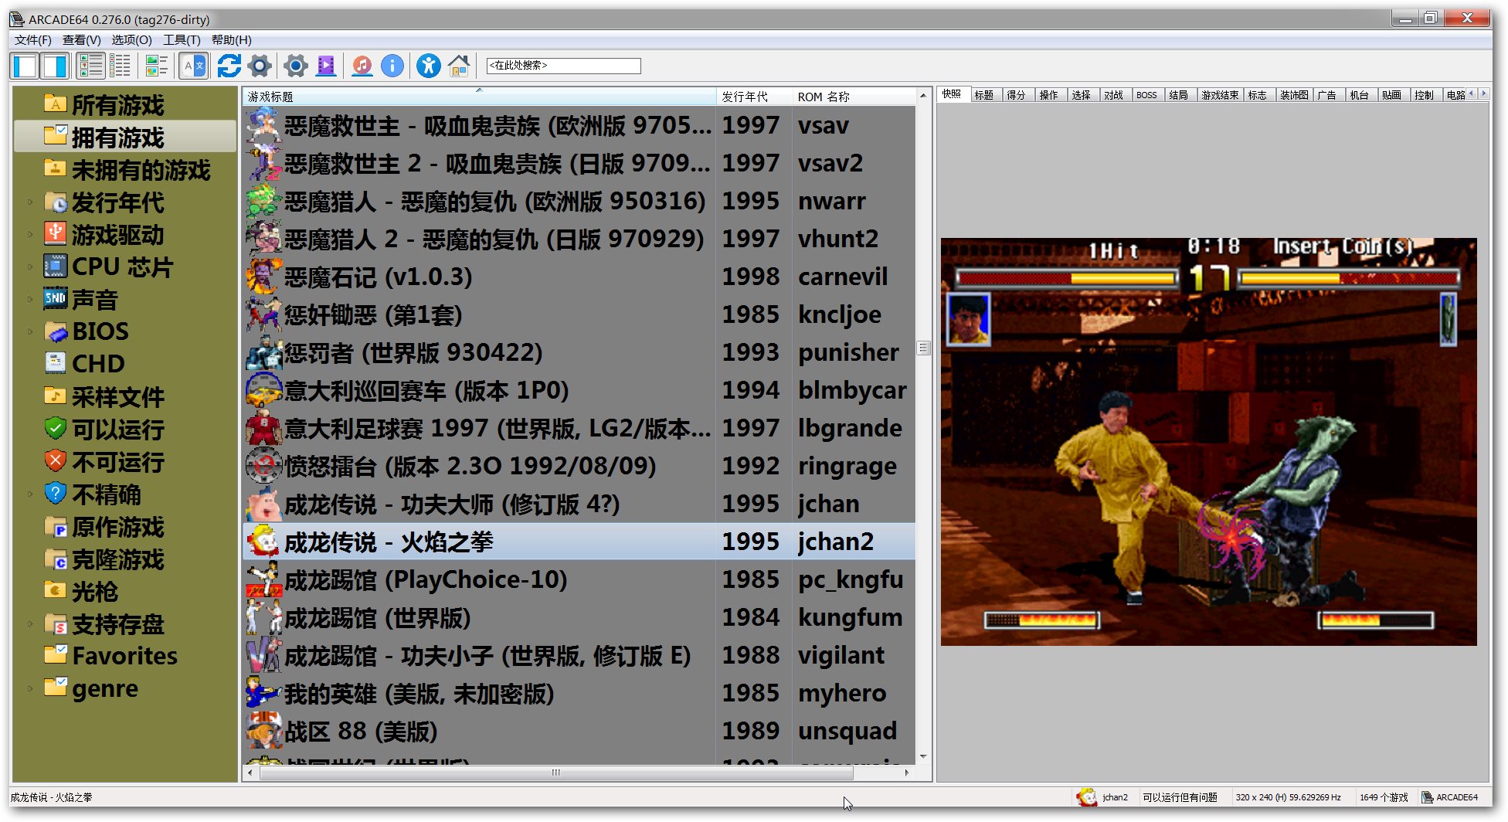This screenshot has width=1508, height=822.
Task: Click the 光枪 folder icon
Action: tap(56, 591)
